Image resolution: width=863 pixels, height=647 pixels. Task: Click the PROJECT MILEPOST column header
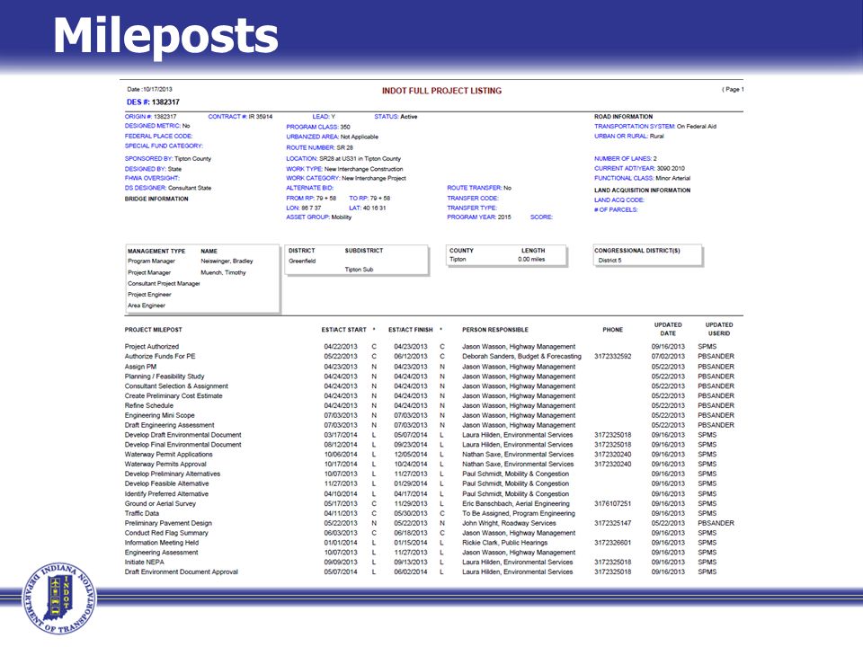[153, 330]
